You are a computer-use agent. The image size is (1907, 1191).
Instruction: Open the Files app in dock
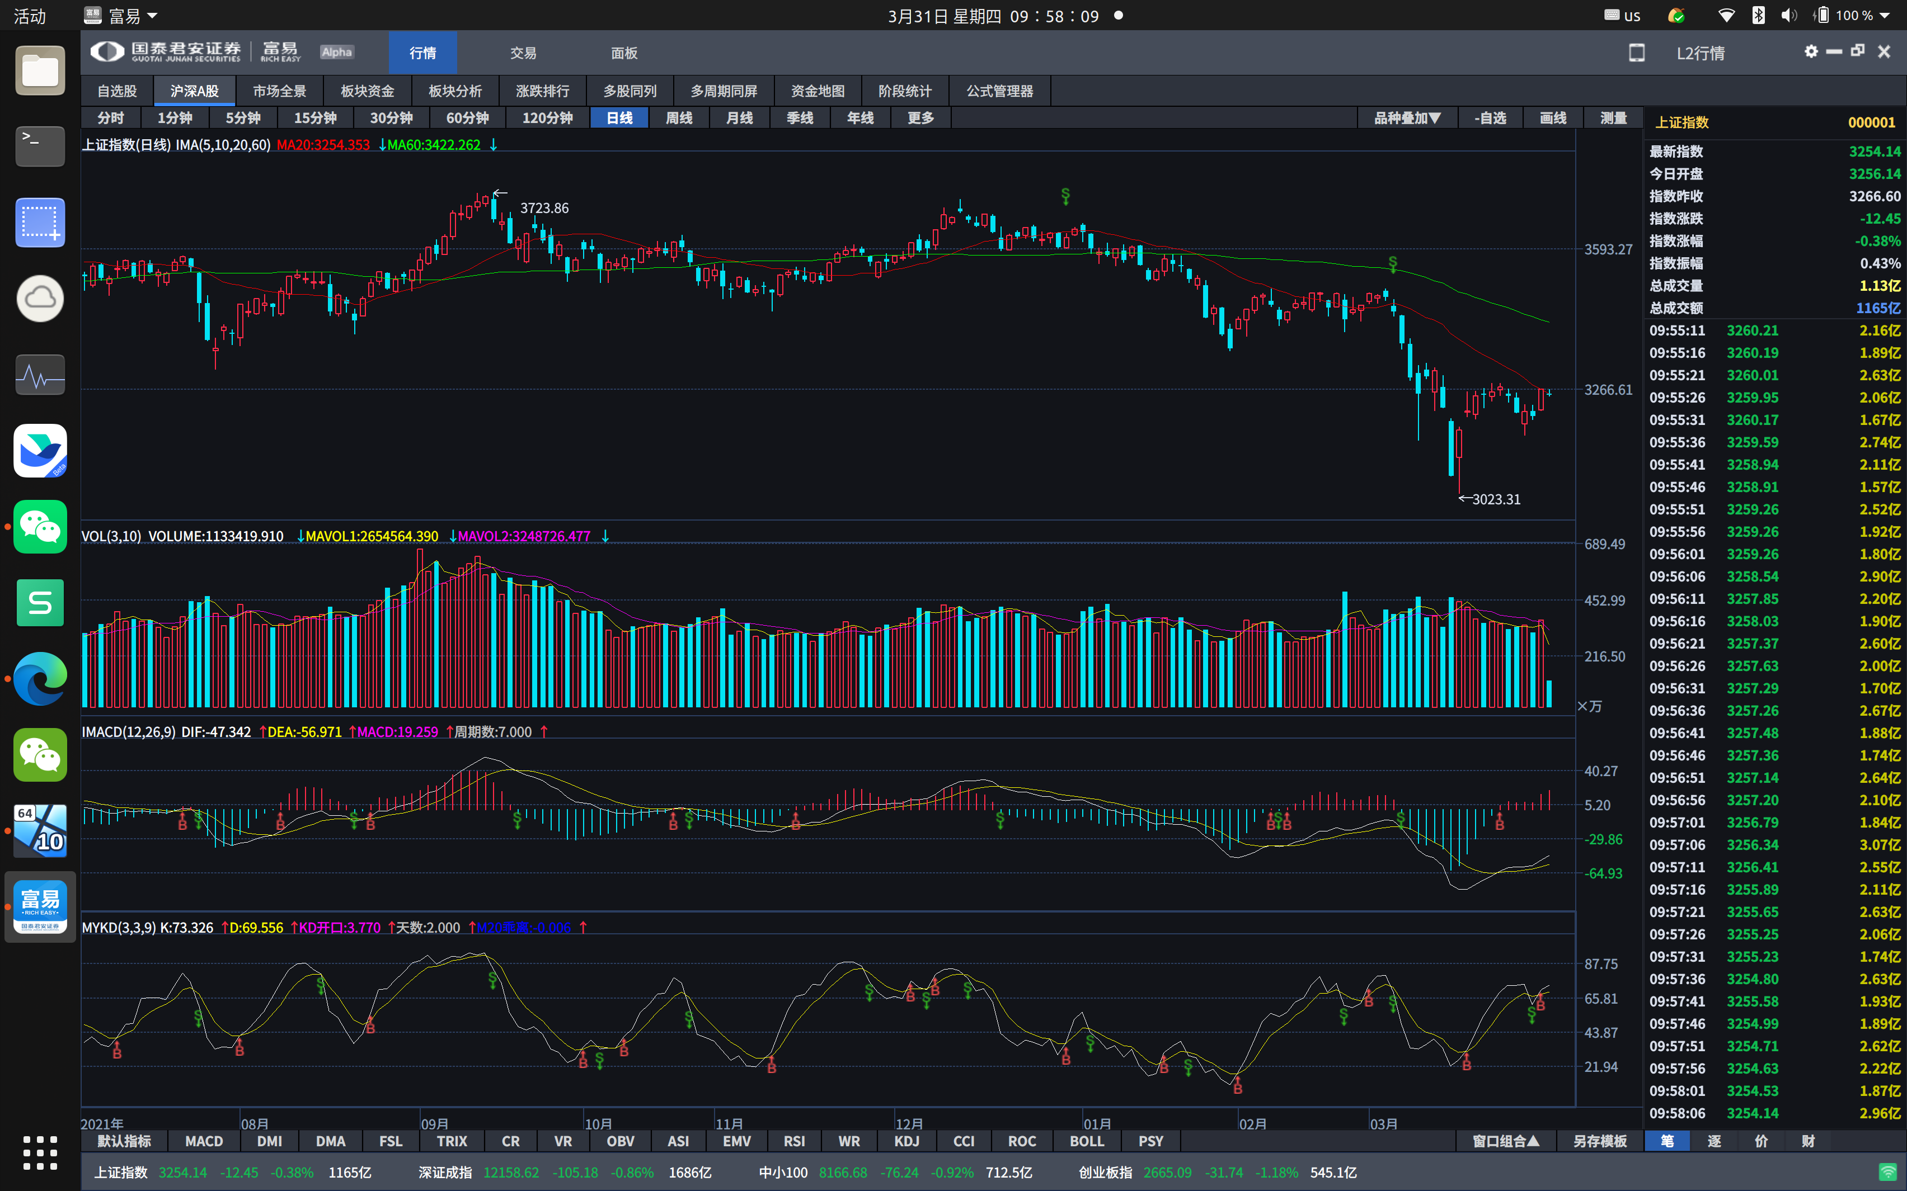point(40,71)
